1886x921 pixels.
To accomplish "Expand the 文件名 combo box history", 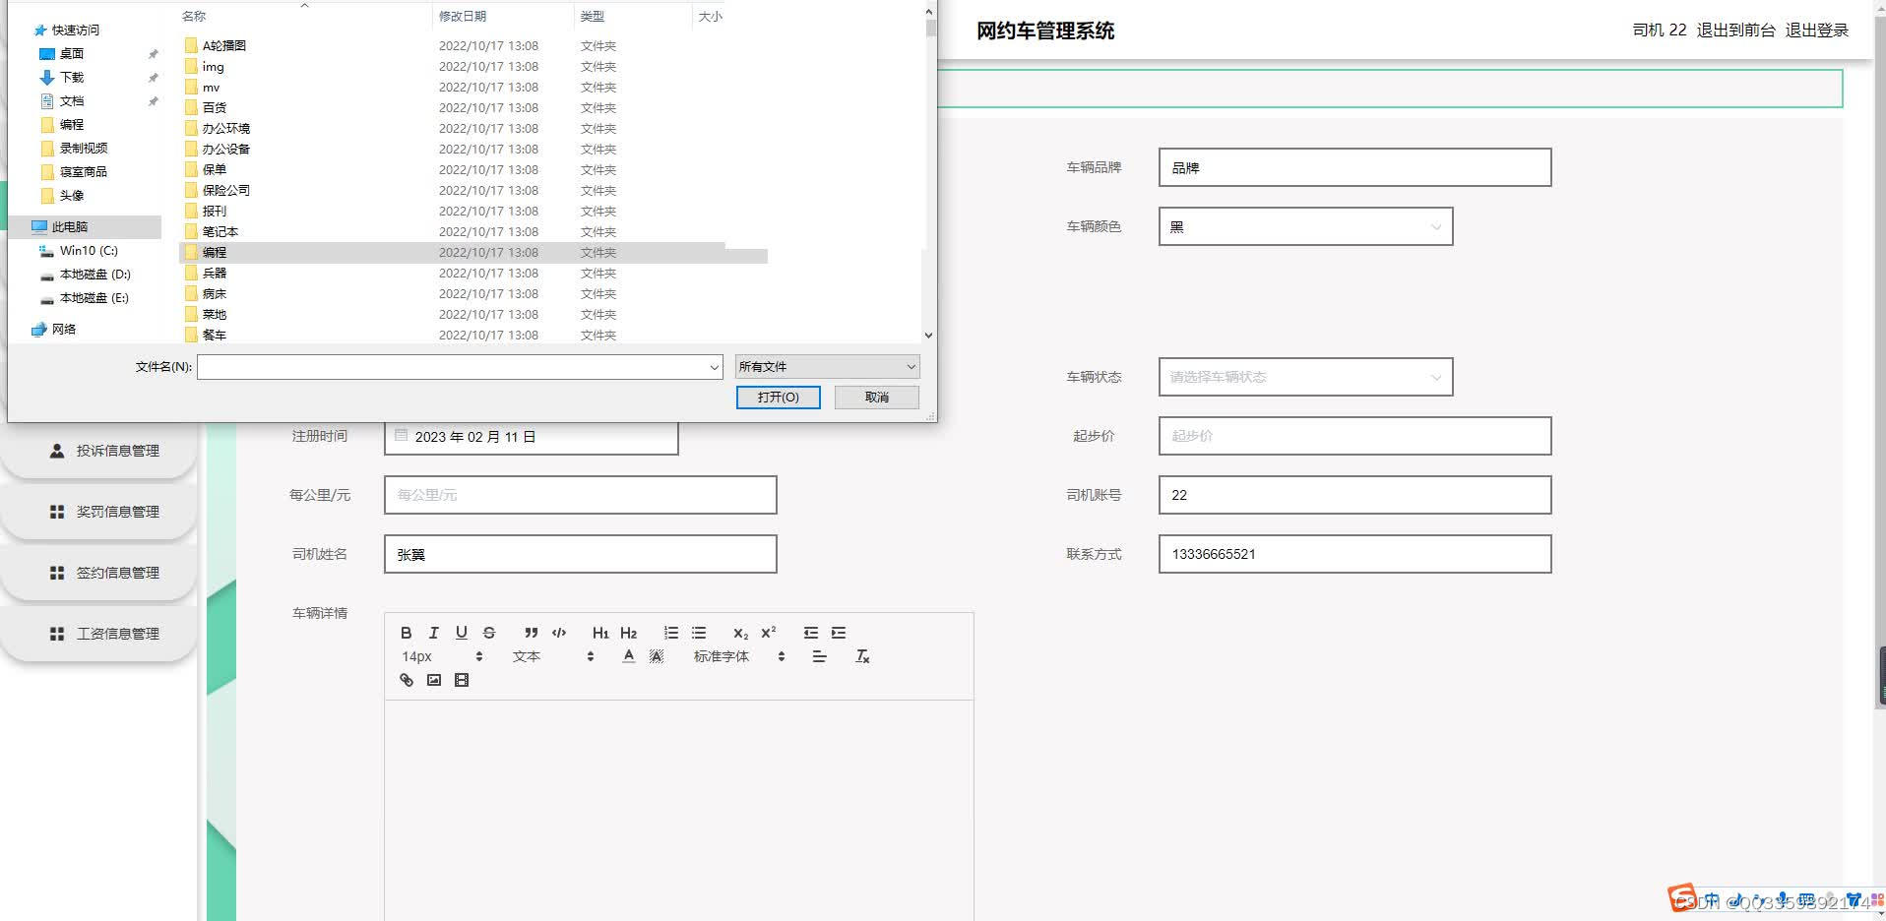I will [715, 367].
